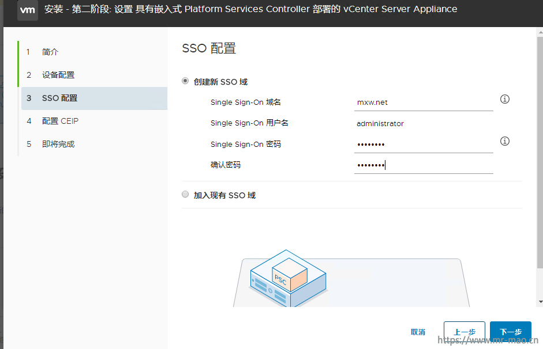Click the vertical scrollbar thumb

pos(540,152)
